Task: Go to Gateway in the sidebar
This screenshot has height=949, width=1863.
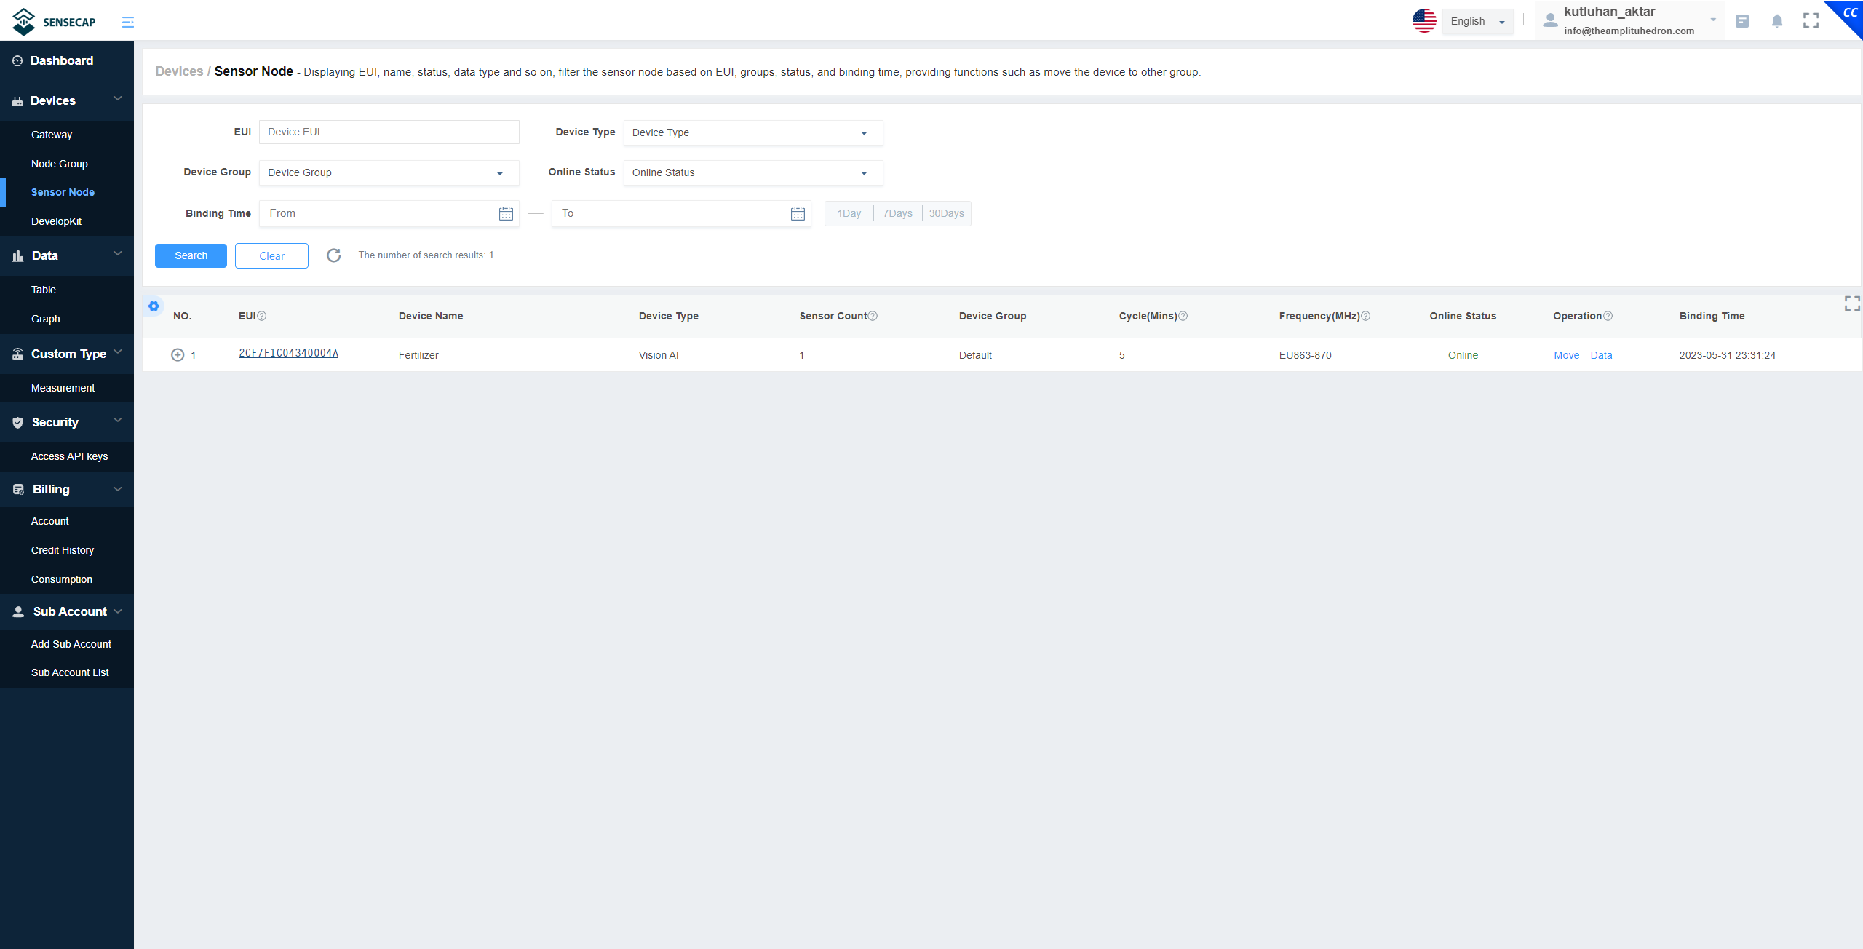Action: pos(52,135)
